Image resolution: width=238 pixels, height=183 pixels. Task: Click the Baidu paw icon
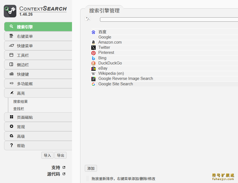coord(93,32)
